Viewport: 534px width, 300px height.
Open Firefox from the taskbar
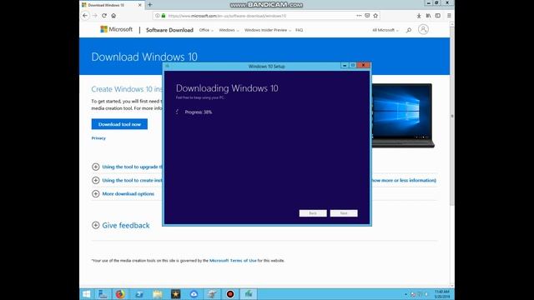(120, 294)
